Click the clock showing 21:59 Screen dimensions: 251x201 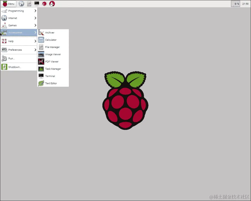245,4
